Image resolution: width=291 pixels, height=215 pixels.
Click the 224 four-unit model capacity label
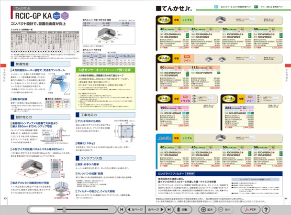tap(228, 107)
